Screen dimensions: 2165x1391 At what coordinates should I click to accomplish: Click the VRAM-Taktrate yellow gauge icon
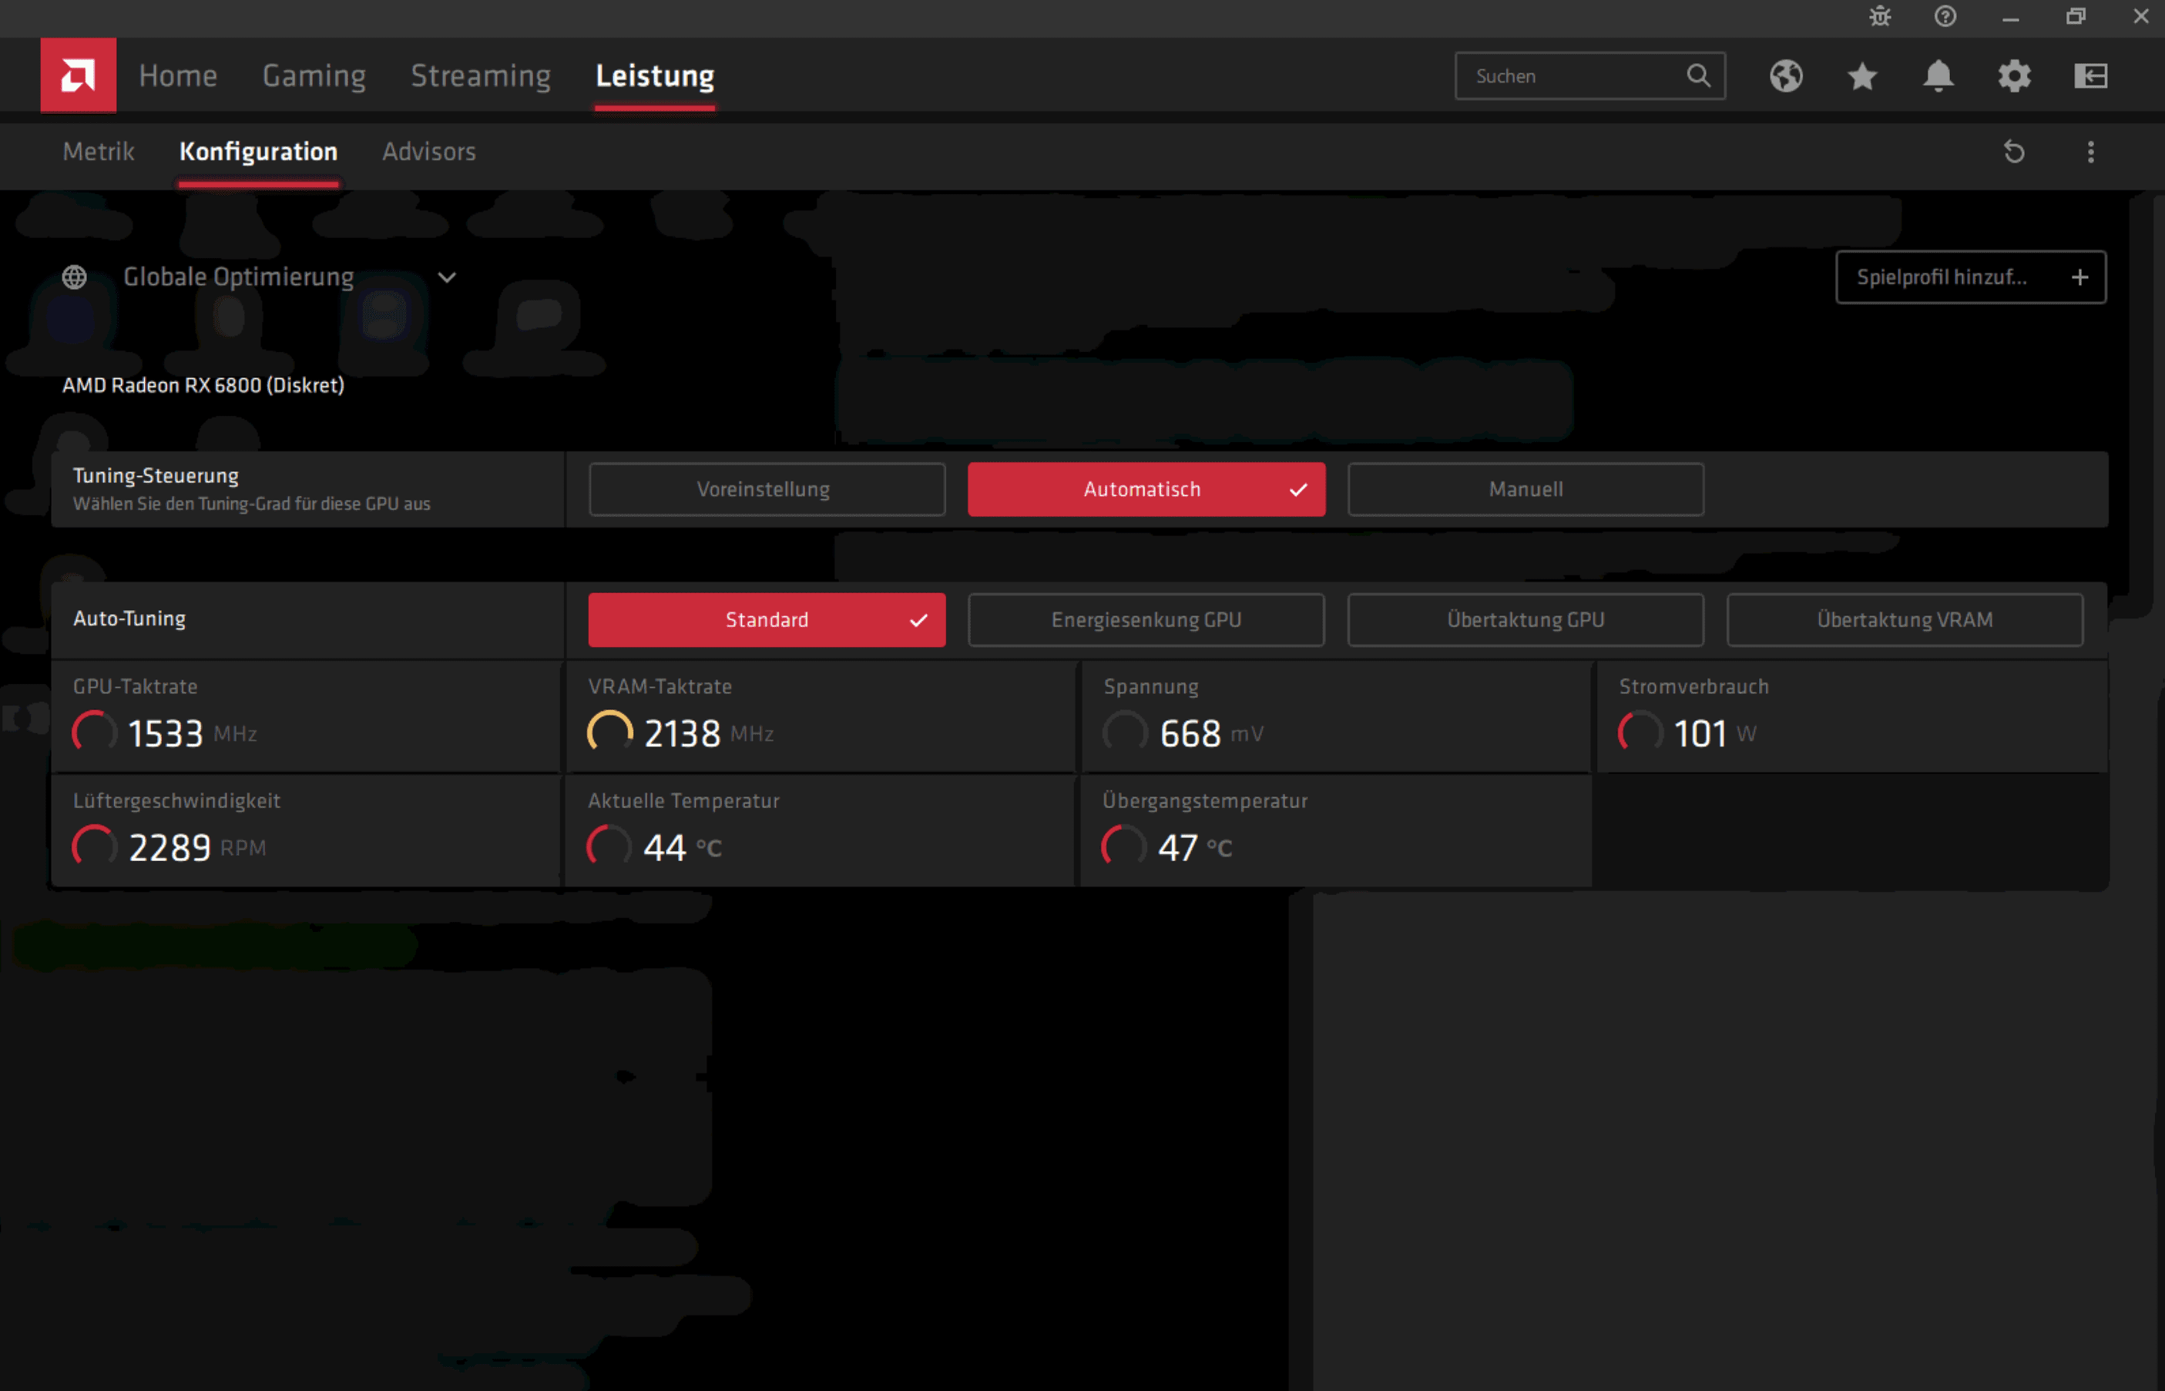click(610, 732)
